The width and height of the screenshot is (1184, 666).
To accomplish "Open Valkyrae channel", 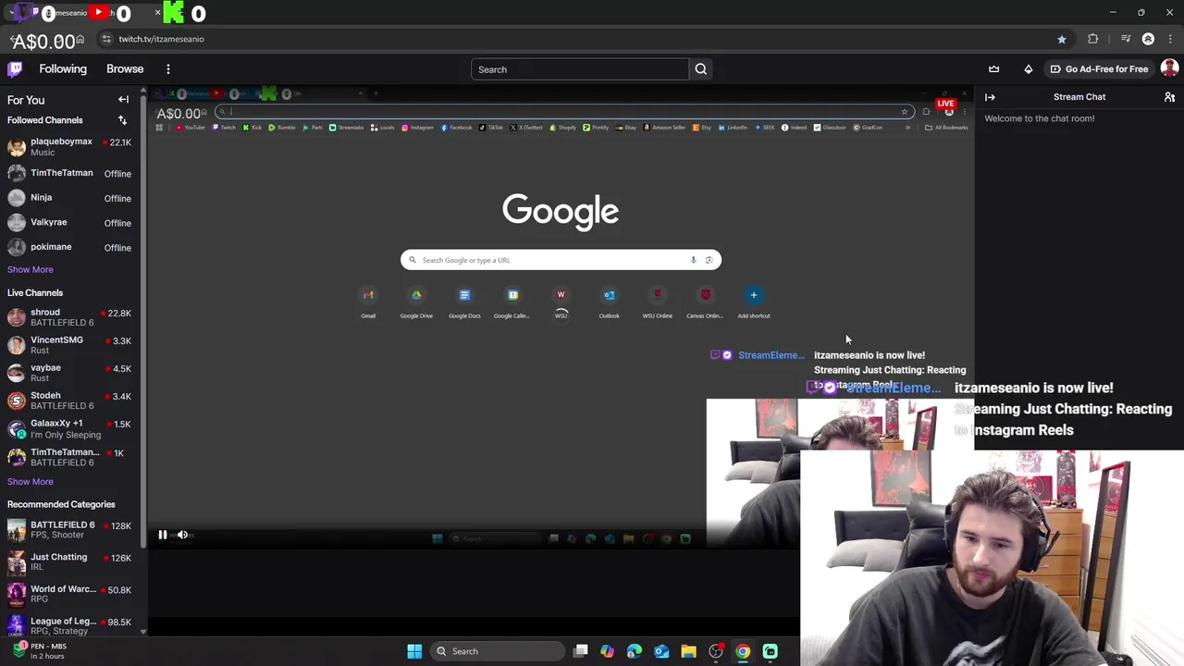I will point(69,223).
